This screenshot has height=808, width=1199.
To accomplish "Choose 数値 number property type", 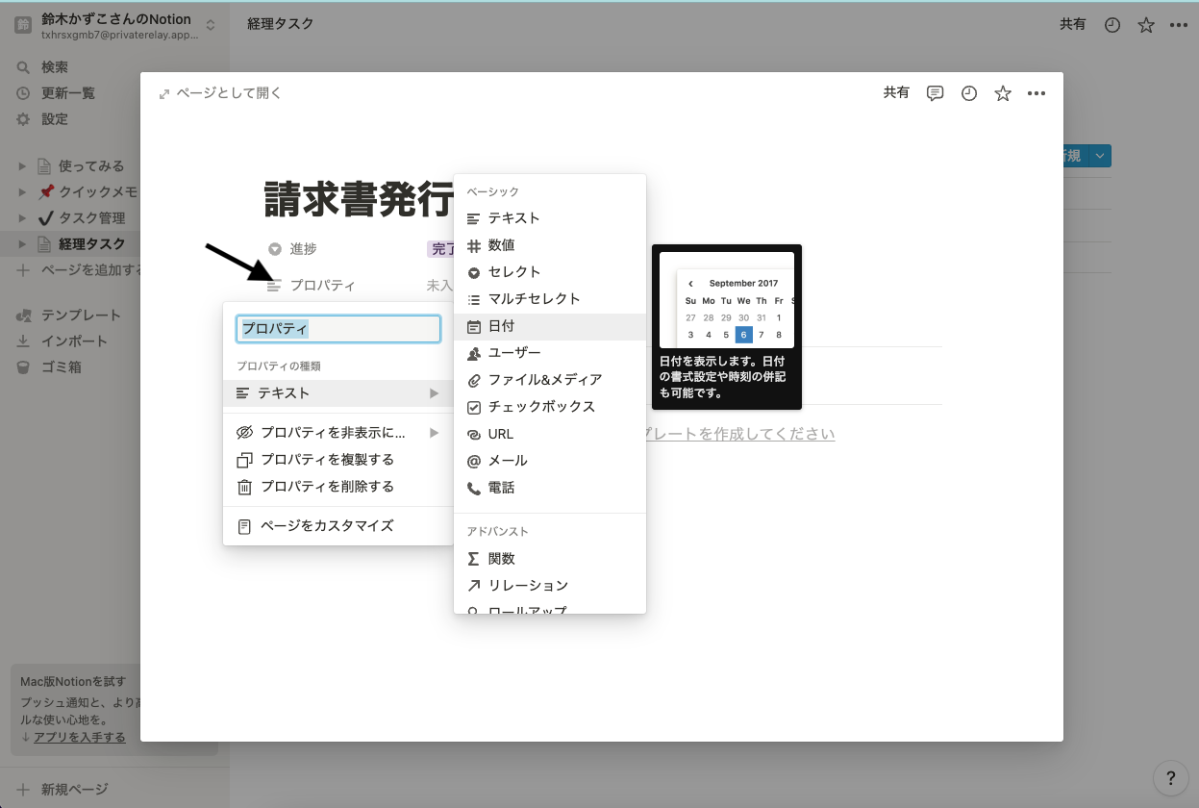I will coord(550,245).
